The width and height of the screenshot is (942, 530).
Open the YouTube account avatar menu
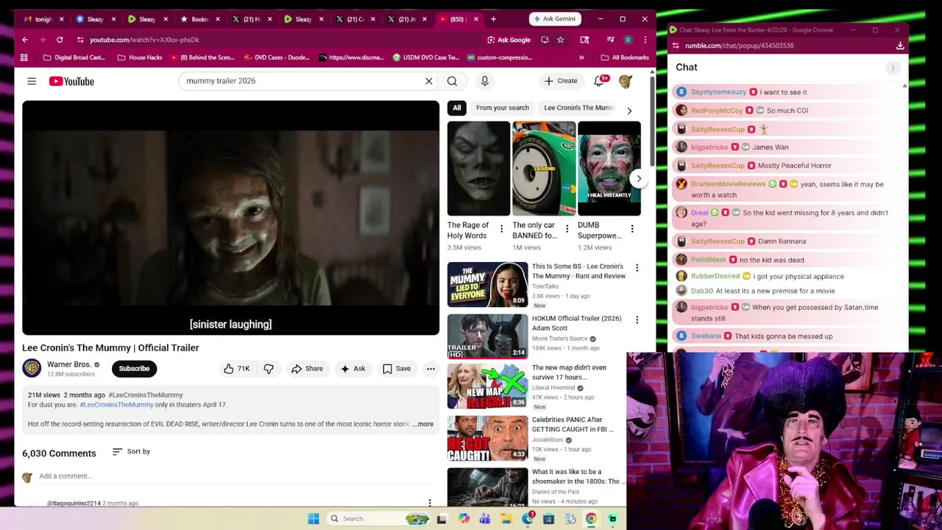(626, 81)
